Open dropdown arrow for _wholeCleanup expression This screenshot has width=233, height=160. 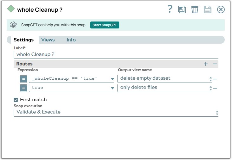tap(112, 79)
